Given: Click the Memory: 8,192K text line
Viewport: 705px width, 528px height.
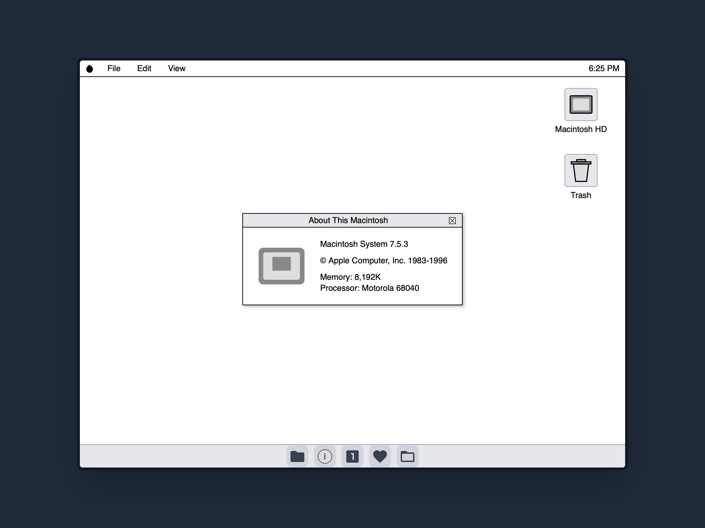Looking at the screenshot, I should 350,277.
